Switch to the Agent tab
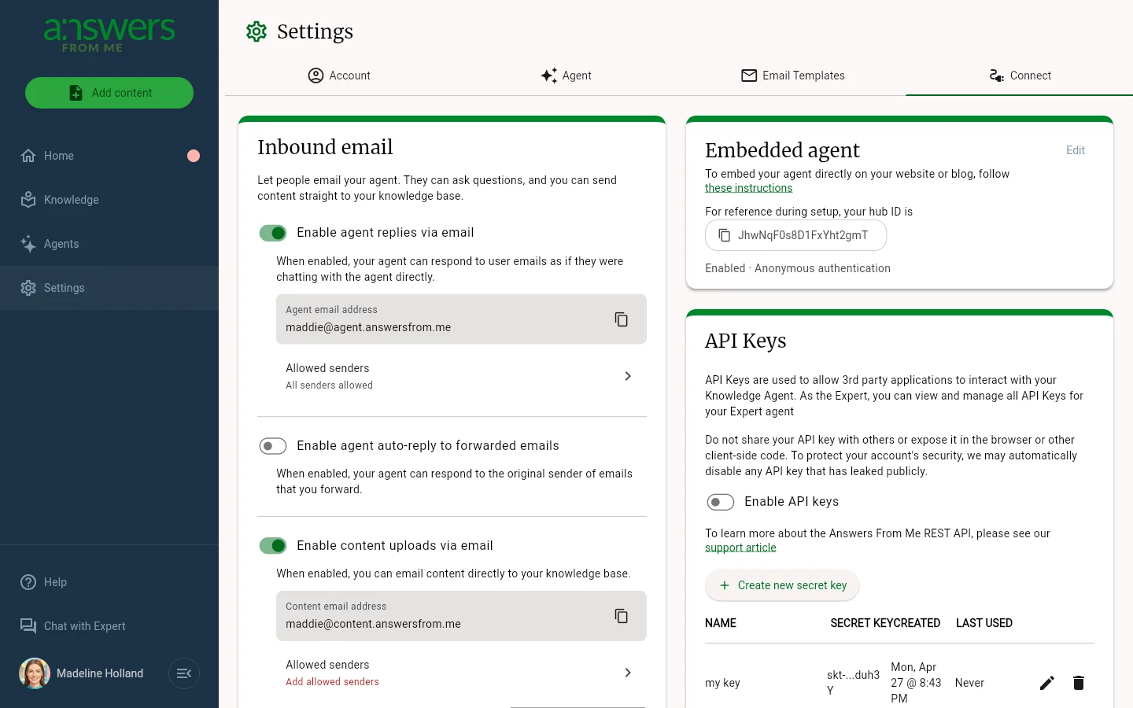This screenshot has width=1133, height=708. click(566, 76)
